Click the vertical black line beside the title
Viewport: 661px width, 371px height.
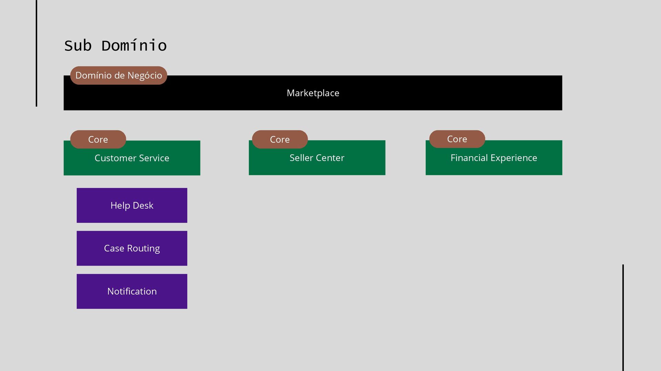click(36, 53)
